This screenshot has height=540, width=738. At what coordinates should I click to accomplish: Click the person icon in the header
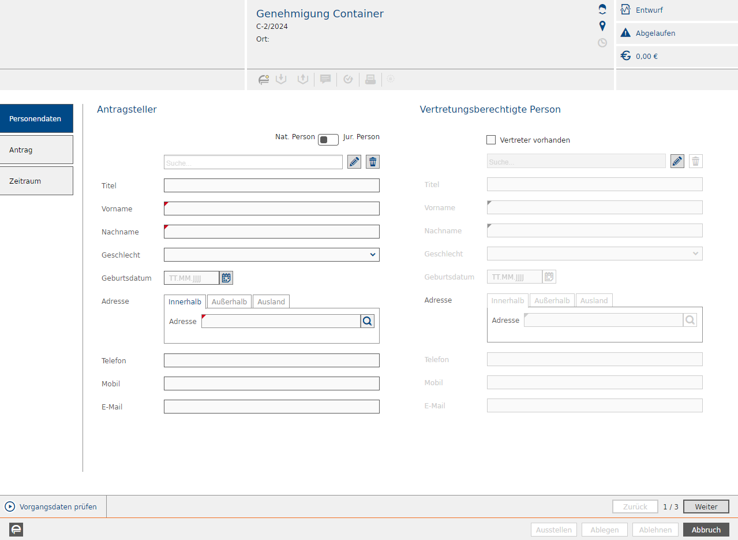click(602, 9)
